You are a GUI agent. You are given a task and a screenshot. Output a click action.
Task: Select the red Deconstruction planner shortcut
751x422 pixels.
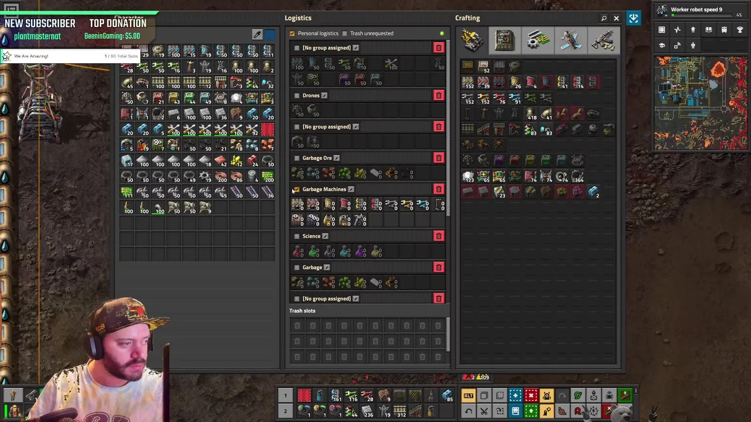pyautogui.click(x=531, y=396)
